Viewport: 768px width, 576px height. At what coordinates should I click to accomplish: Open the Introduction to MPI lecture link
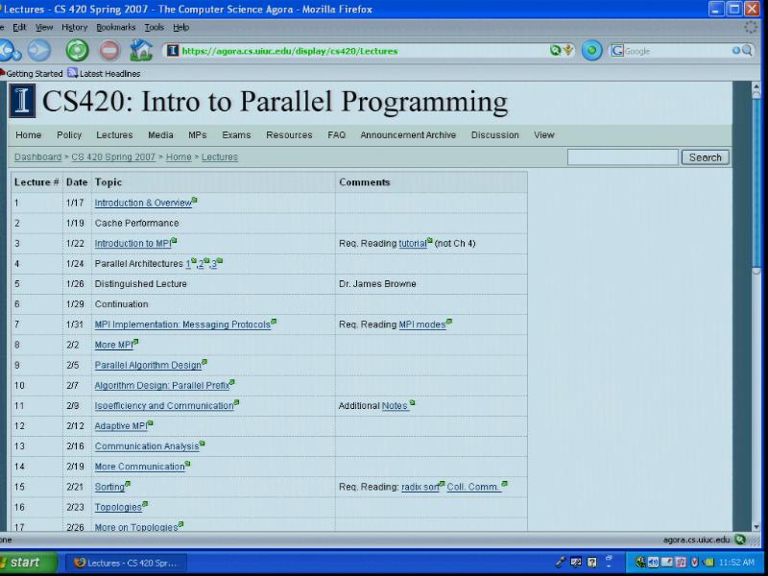pos(132,244)
